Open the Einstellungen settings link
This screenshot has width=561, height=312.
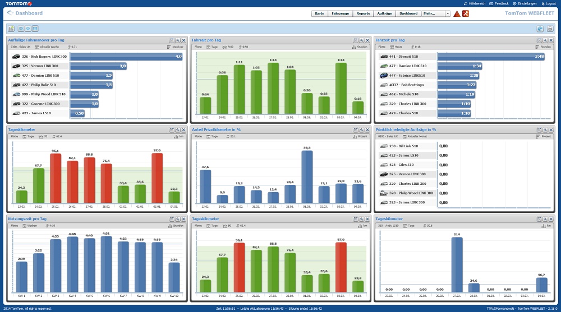coord(525,3)
